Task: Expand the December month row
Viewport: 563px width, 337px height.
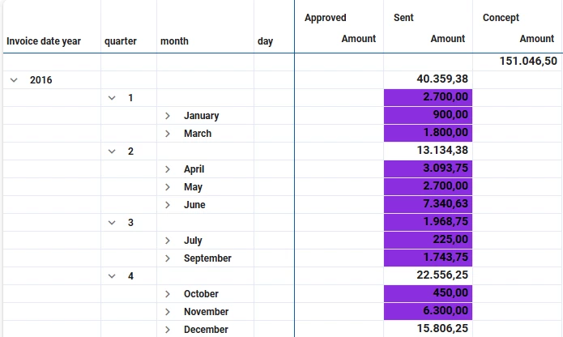Action: [168, 330]
